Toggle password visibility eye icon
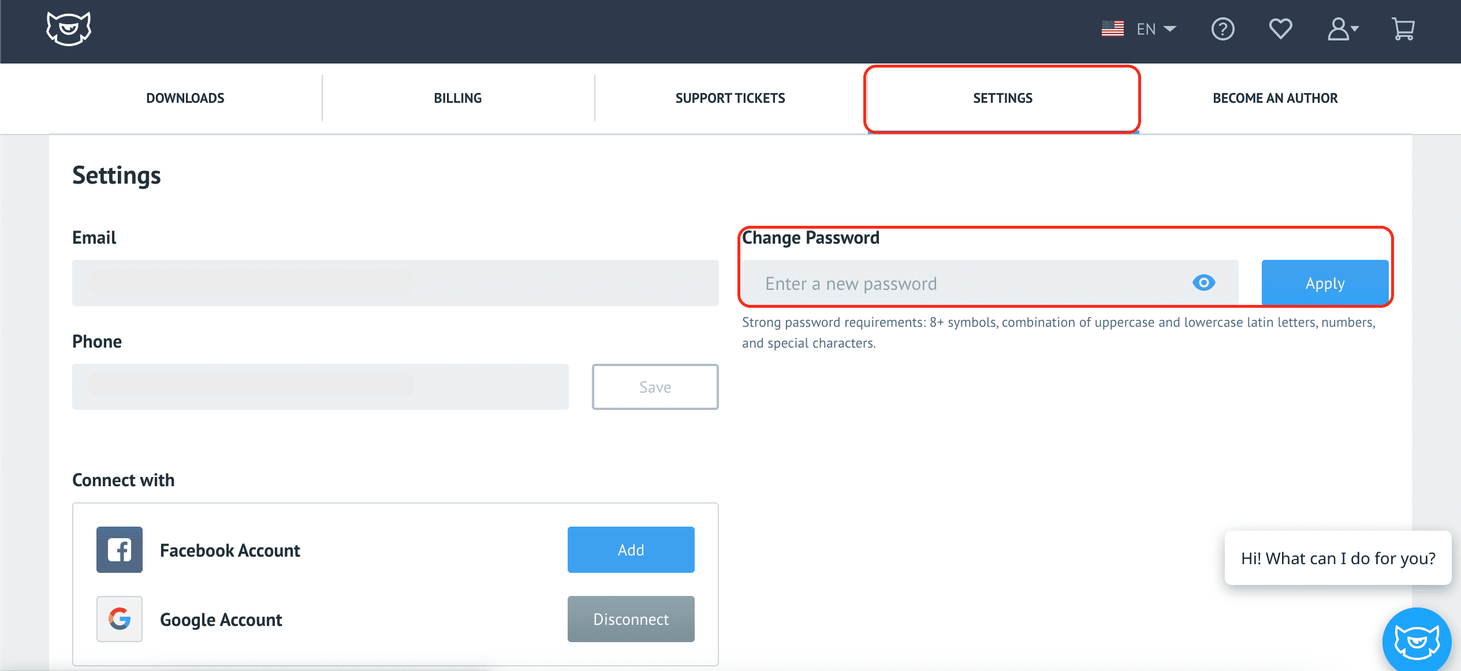1461x671 pixels. (x=1203, y=283)
